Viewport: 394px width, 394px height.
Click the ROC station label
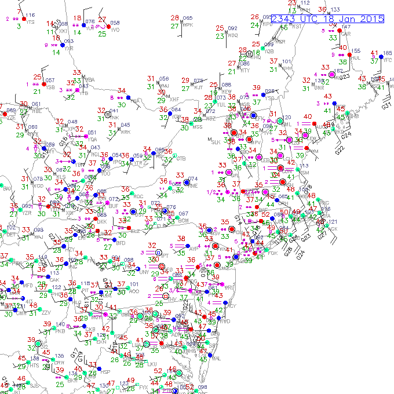[x=138, y=196]
